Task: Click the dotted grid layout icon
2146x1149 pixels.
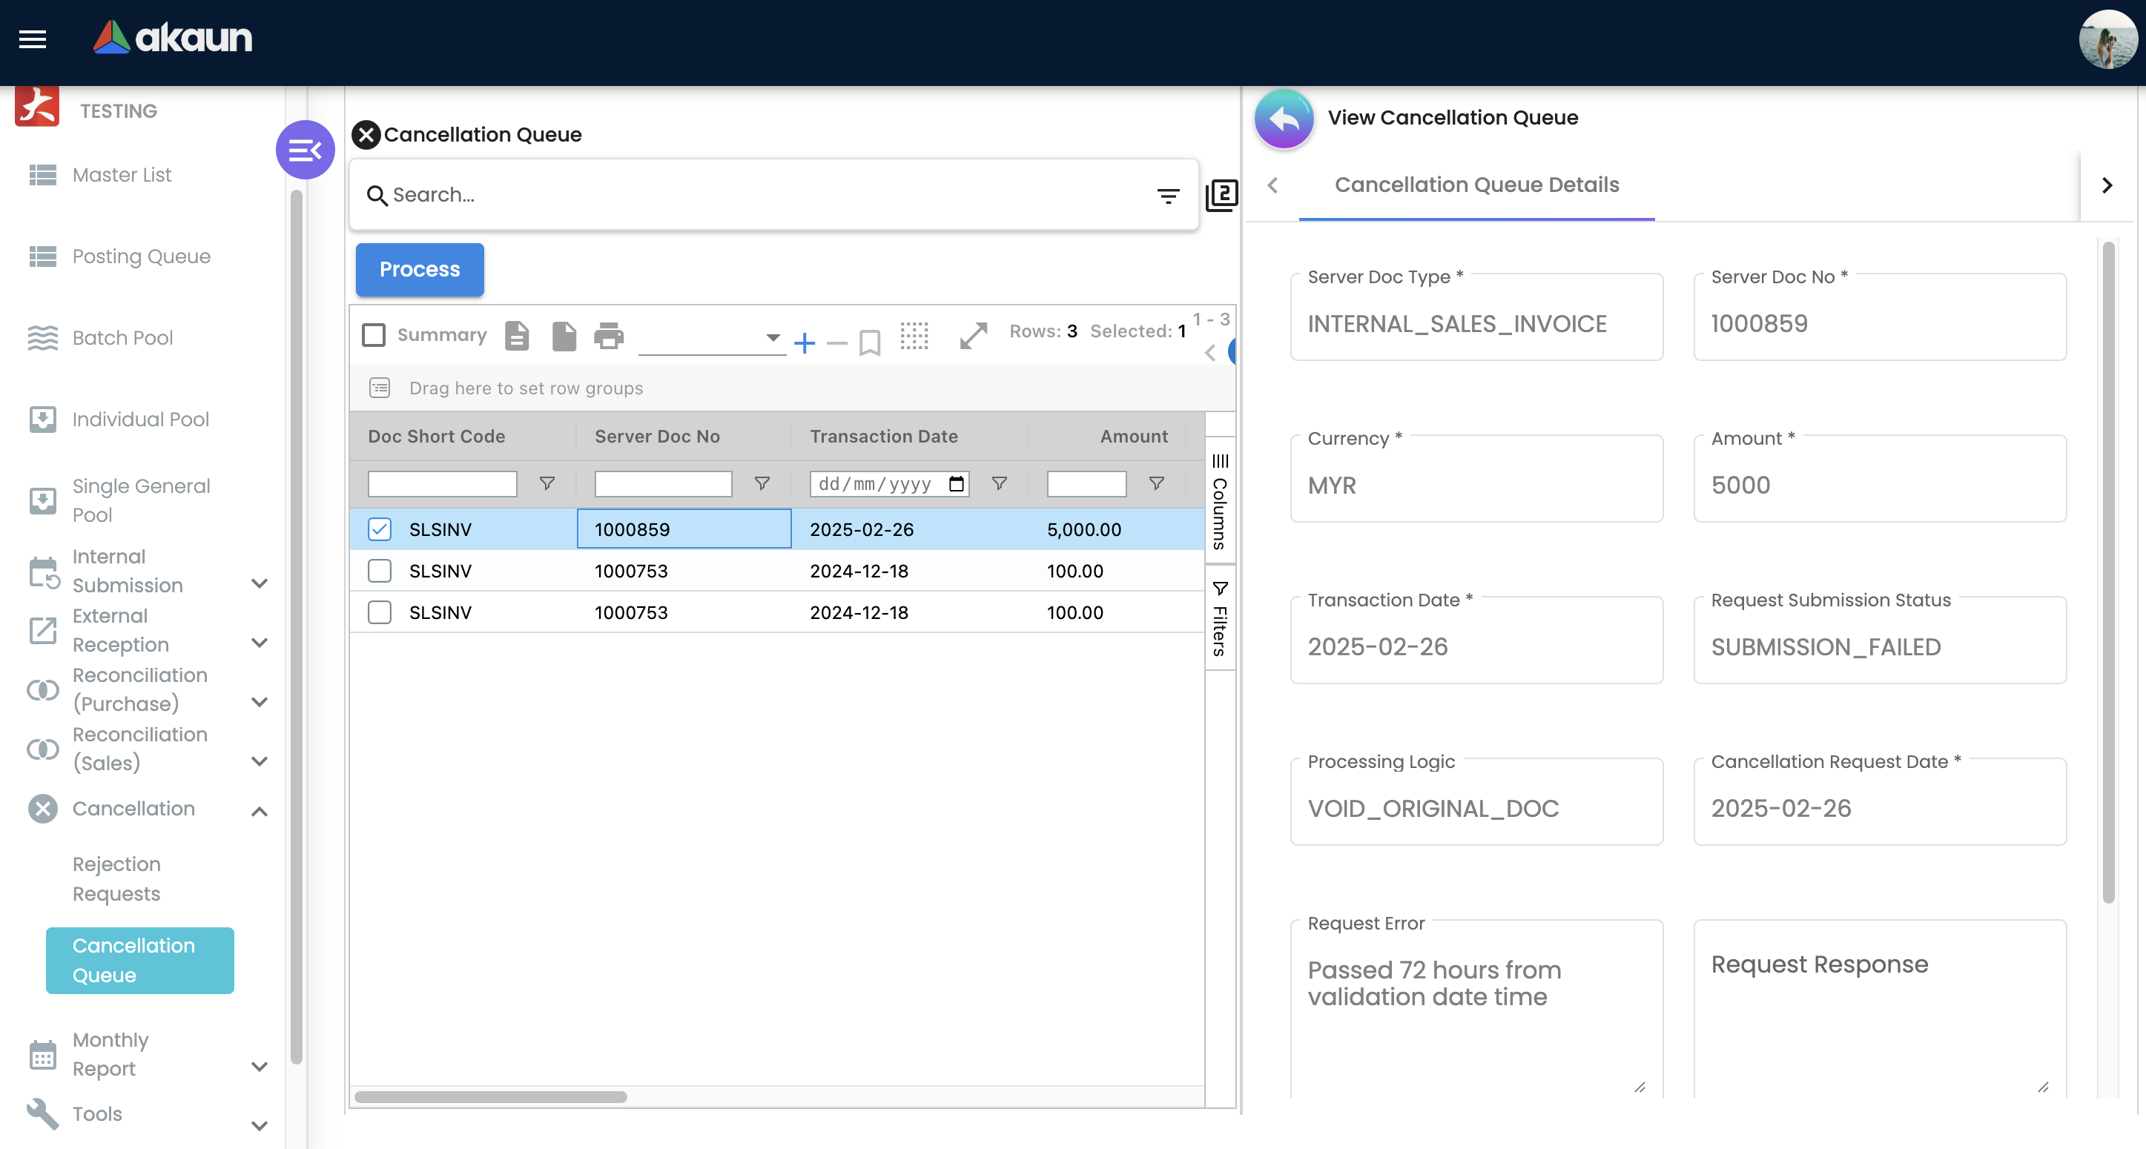Action: (x=914, y=336)
